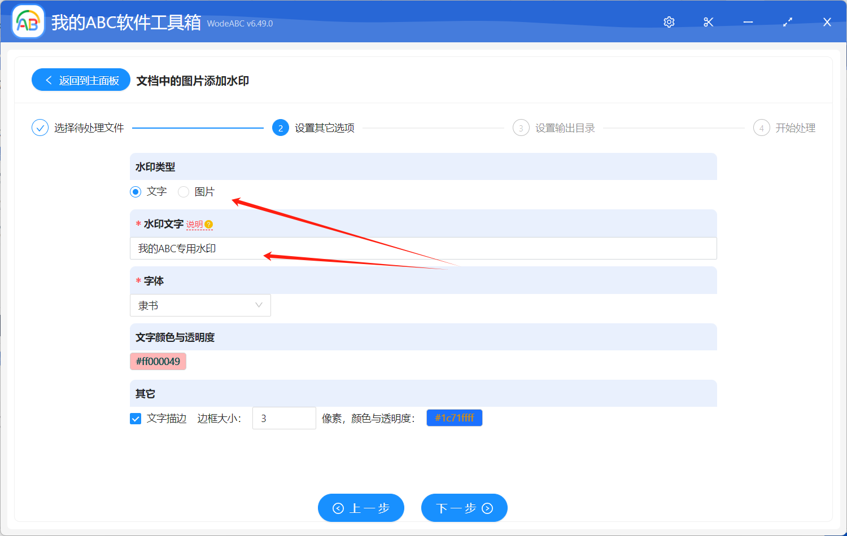Open the #1c71ffff stroke color swatch
The height and width of the screenshot is (536, 847).
tap(454, 418)
